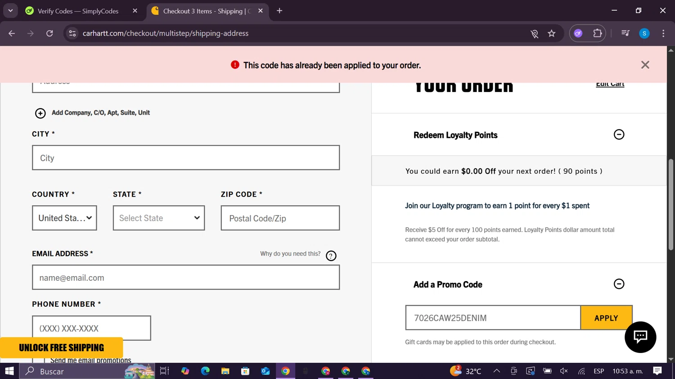675x379 pixels.
Task: Click the weather 32°C widget
Action: pyautogui.click(x=466, y=371)
